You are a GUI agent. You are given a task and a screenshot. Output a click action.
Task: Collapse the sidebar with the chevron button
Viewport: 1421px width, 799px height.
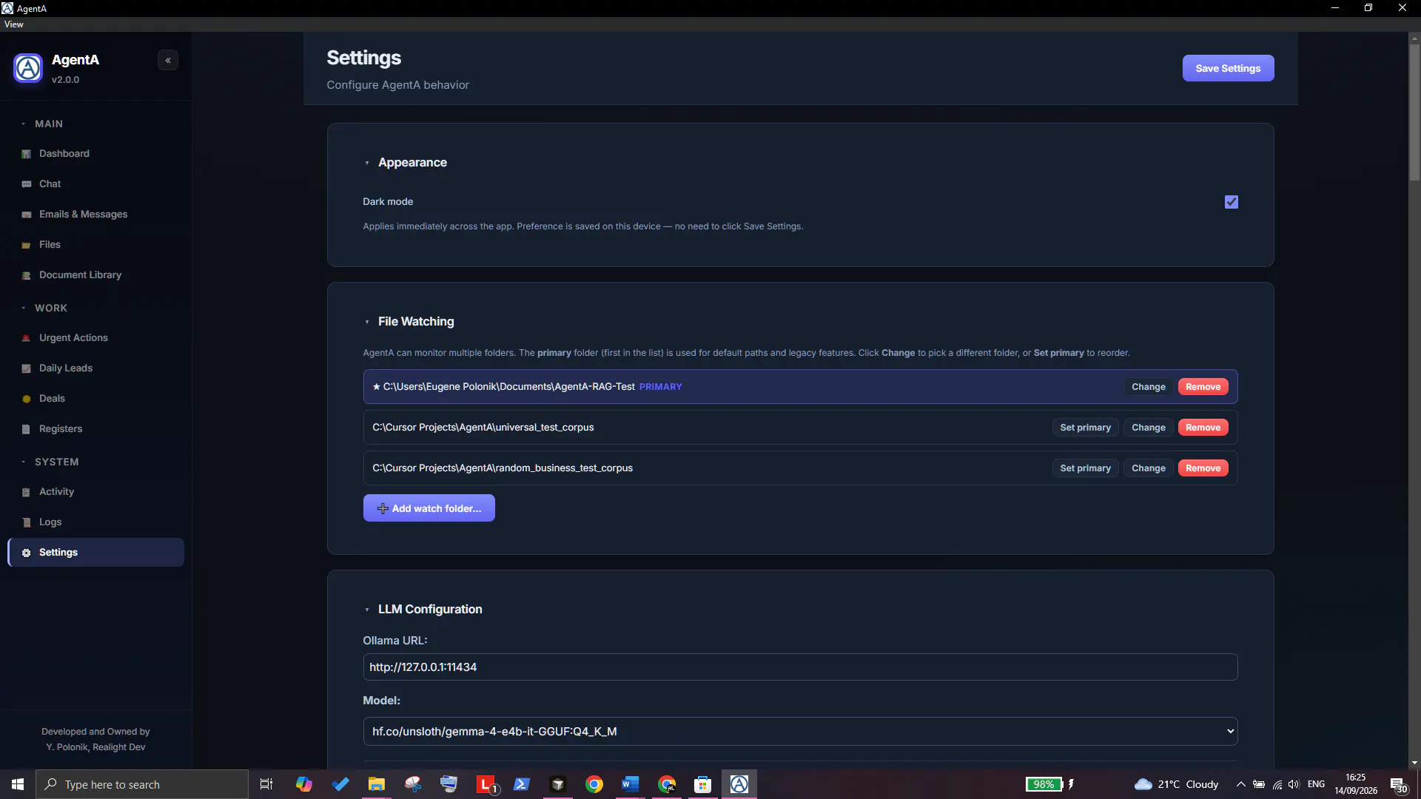168,61
